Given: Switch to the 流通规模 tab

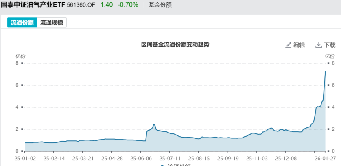Looking at the screenshot, I should [52, 23].
